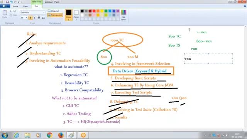Pick the gold color swatch

(98, 15)
